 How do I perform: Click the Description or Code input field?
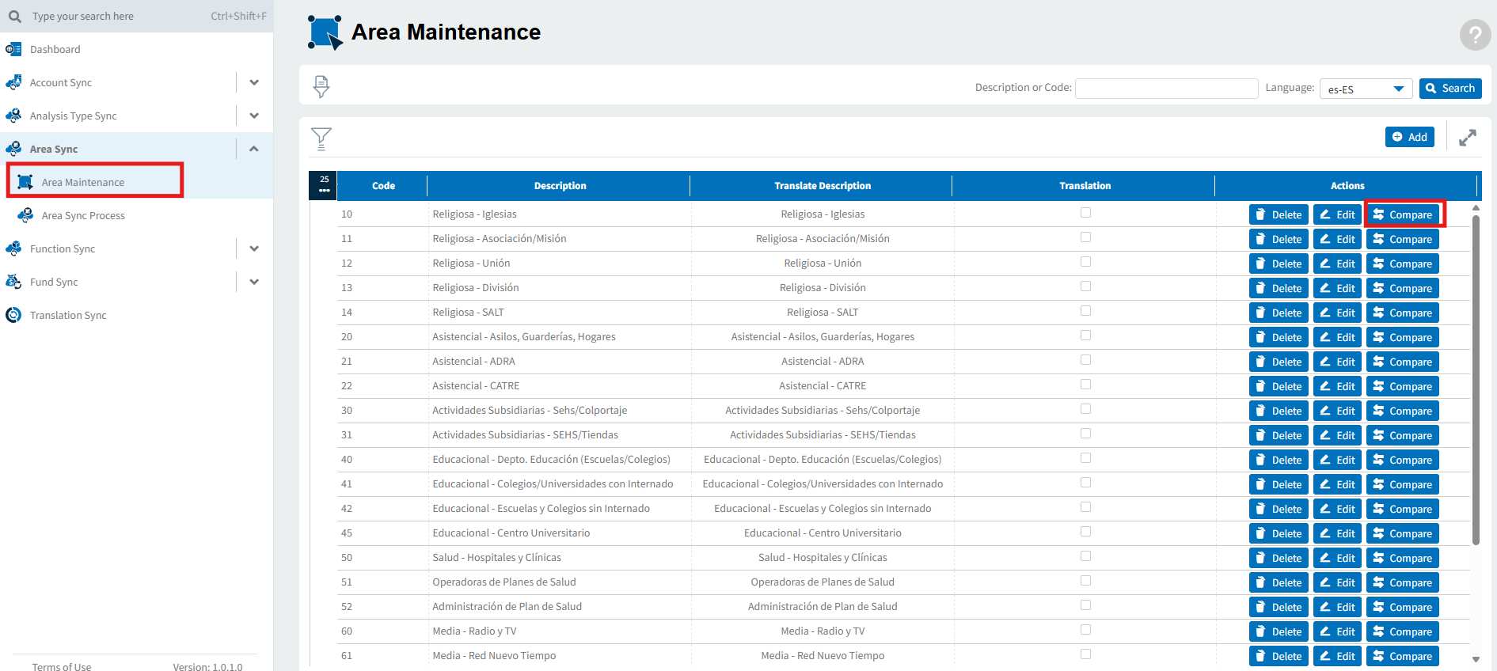click(x=1166, y=89)
